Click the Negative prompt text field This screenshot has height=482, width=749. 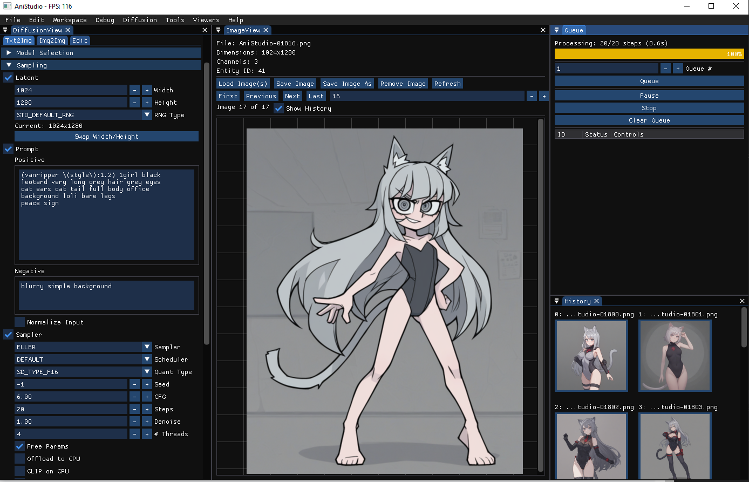[107, 295]
